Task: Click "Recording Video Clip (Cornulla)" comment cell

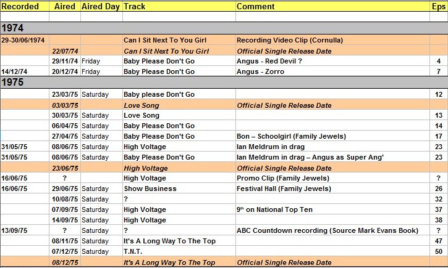Action: pos(290,40)
